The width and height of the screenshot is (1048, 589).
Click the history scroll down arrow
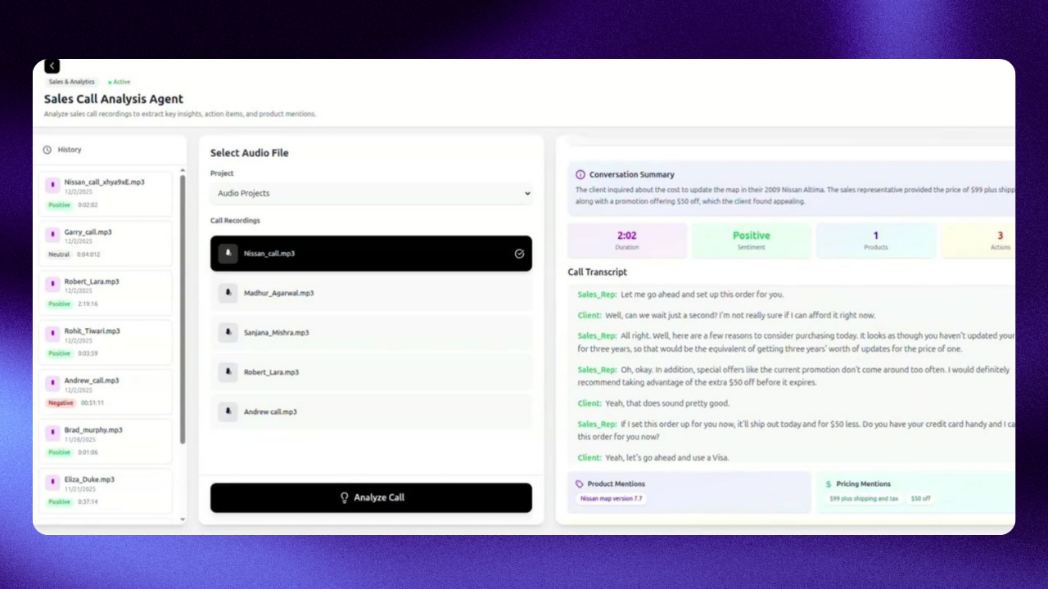click(183, 519)
